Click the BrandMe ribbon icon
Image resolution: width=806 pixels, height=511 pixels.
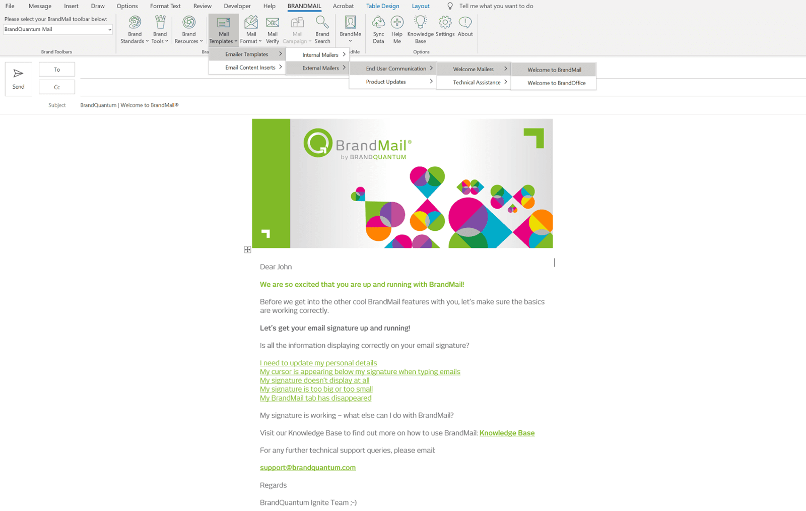pos(350,29)
